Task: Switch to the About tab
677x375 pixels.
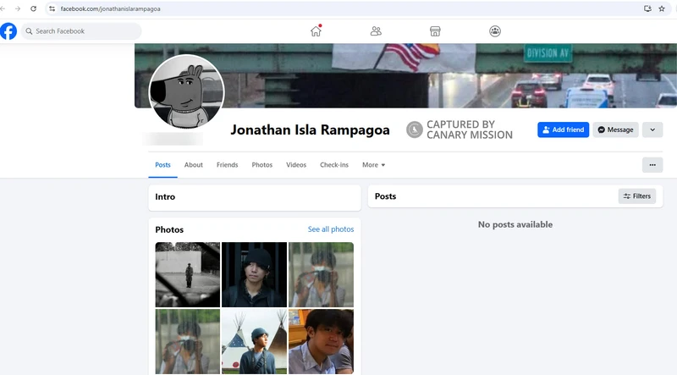Action: click(x=194, y=165)
